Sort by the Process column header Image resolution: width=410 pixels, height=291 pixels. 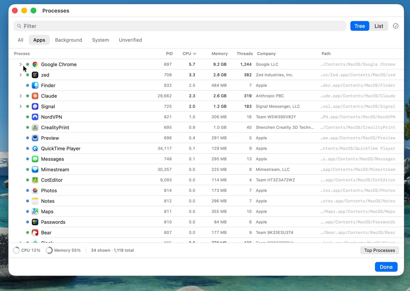(x=22, y=54)
